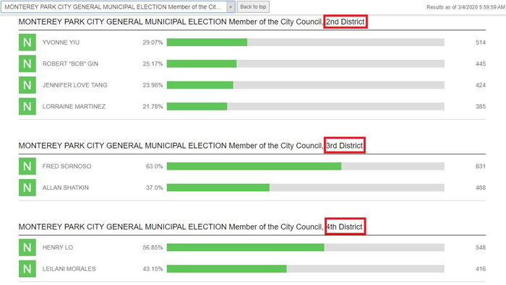The height and width of the screenshot is (285, 506).
Task: Click Leilani Morales's 43.15% vote bar
Action: click(305, 268)
